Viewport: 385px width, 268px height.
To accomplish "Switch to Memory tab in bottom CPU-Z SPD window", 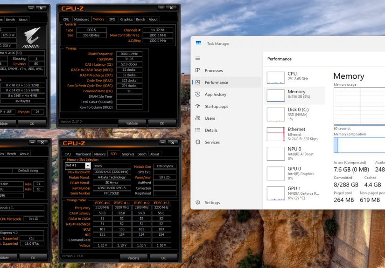I will [x=100, y=154].
